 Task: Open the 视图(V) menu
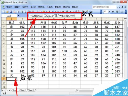pyautogui.click(x=25, y=7)
